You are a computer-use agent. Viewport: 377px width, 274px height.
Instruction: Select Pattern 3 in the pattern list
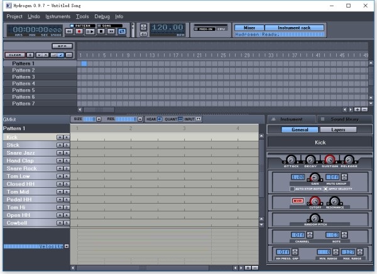point(24,77)
